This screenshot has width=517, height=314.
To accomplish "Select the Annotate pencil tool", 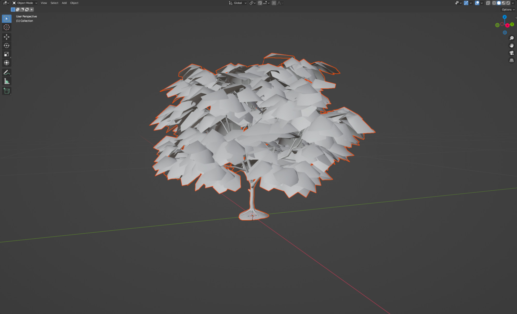I will (x=6, y=73).
